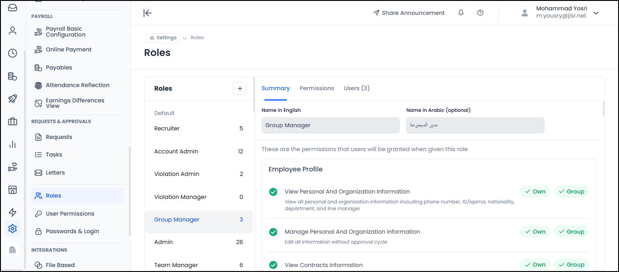Switch to the Permissions tab
The image size is (619, 272).
tap(317, 88)
